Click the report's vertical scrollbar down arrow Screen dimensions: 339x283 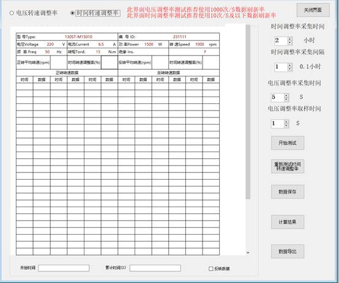coord(248,252)
